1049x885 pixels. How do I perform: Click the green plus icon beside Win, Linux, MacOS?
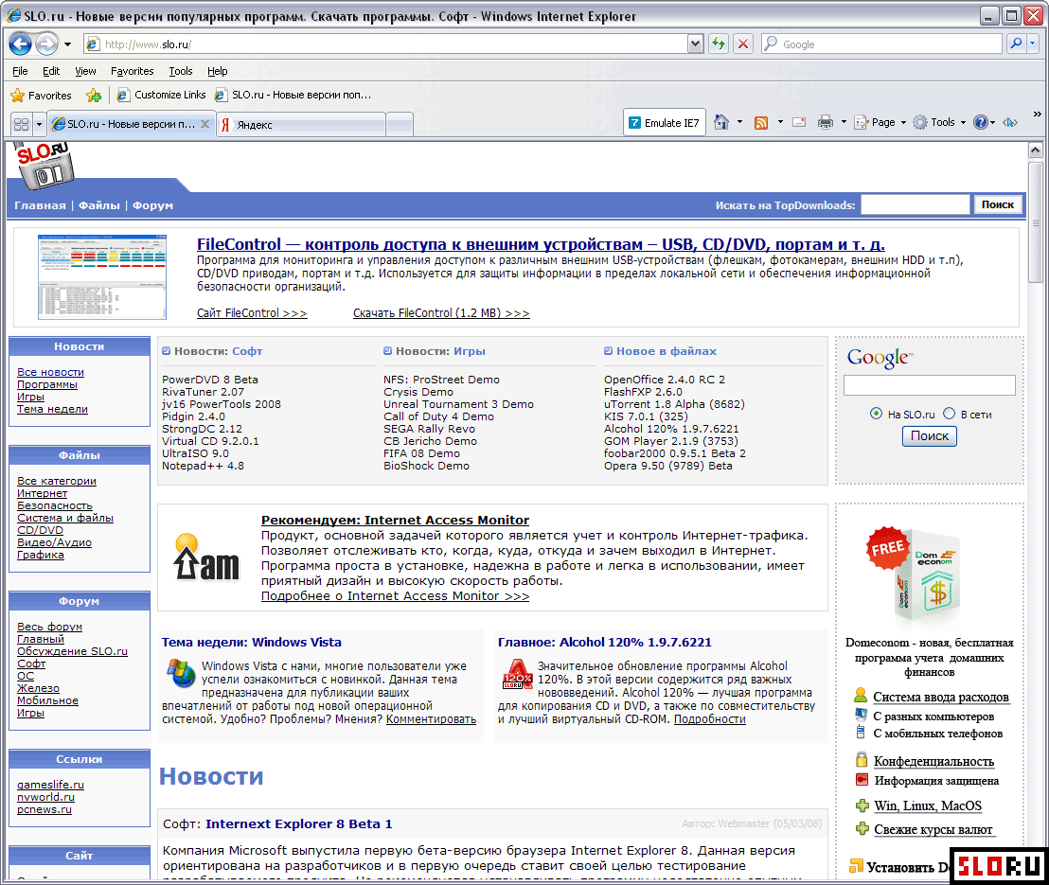(862, 806)
